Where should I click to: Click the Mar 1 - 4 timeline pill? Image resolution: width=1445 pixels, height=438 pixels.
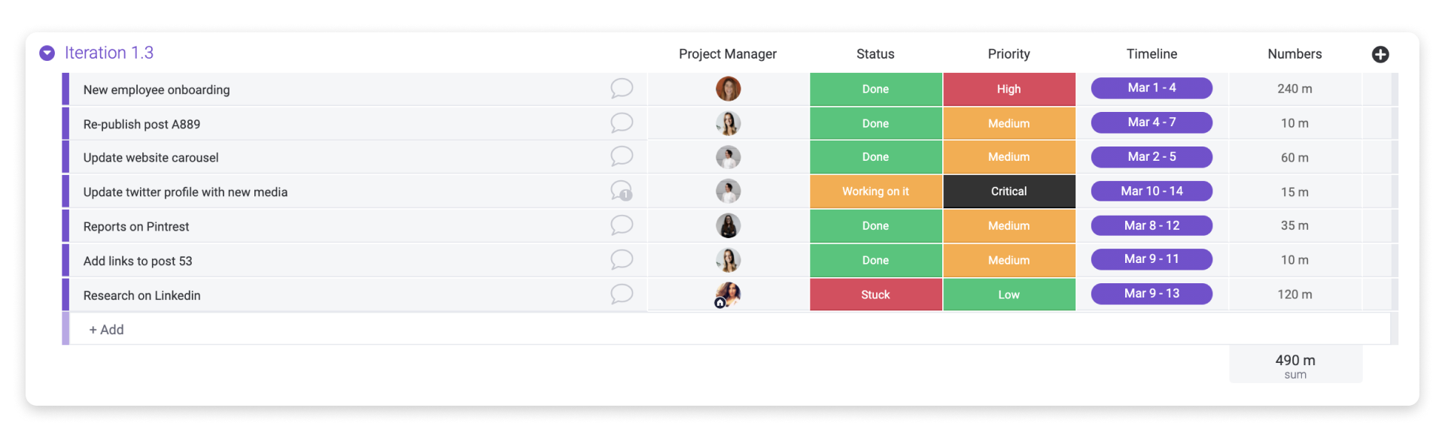point(1151,88)
